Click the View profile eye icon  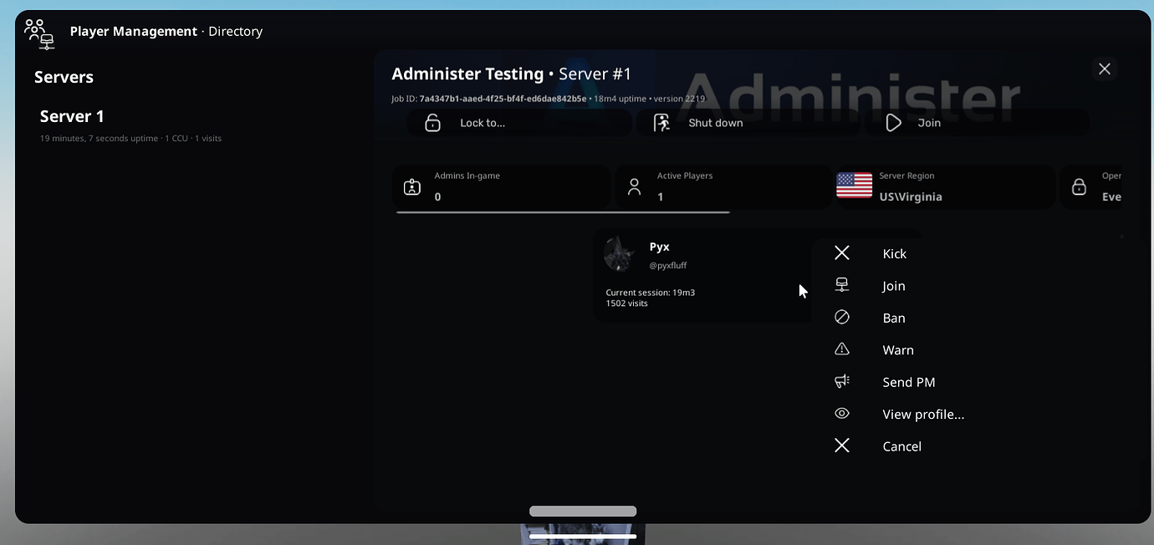point(841,413)
